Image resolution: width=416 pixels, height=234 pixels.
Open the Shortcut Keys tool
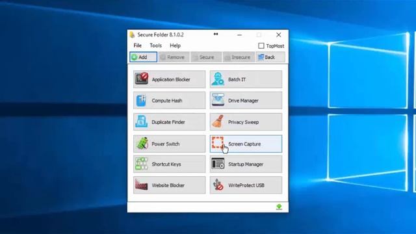169,164
